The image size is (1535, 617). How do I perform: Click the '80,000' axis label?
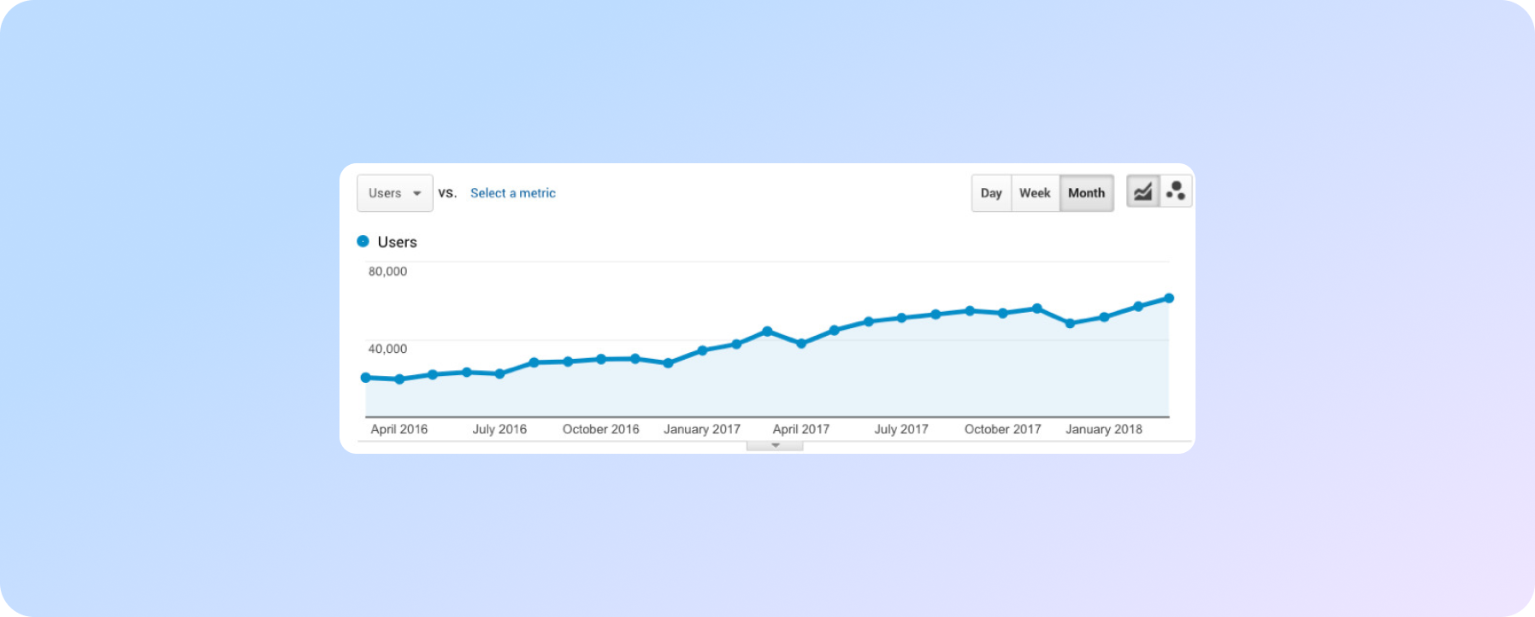pos(387,271)
